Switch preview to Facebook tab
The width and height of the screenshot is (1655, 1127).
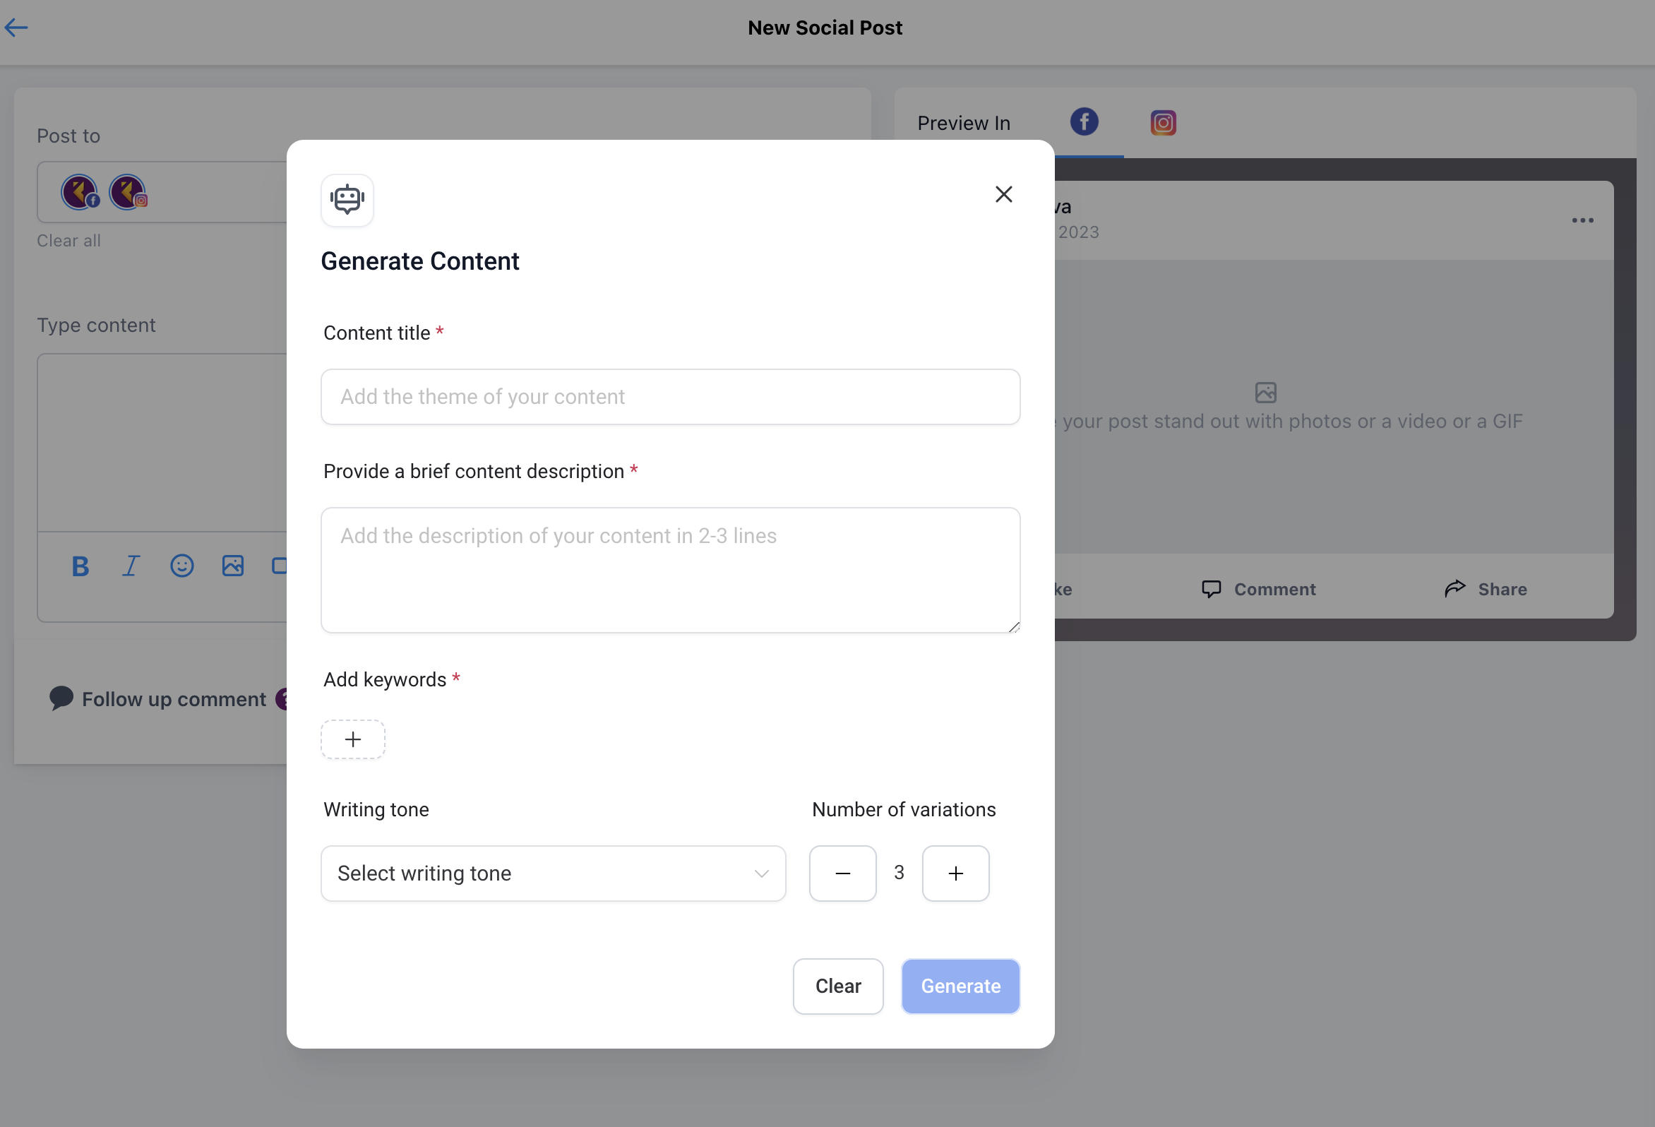click(1084, 122)
